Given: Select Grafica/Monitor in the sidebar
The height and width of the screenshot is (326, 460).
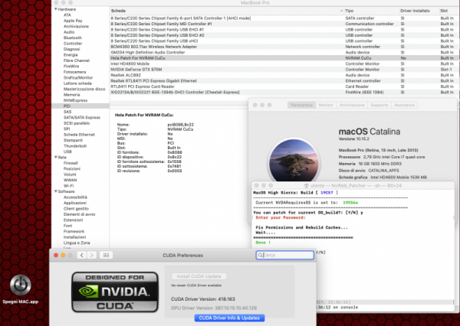Looking at the screenshot, I should coord(78,77).
